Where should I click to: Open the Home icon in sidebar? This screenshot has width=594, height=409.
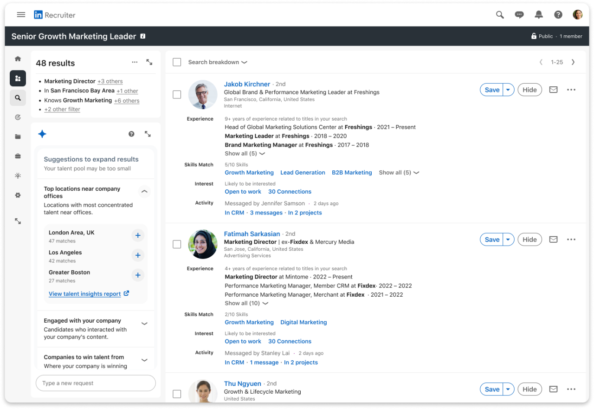18,58
